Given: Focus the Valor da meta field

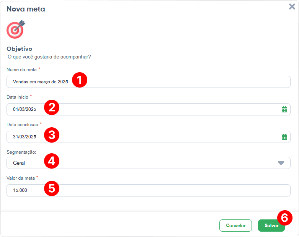Looking at the screenshot, I should click(x=149, y=190).
